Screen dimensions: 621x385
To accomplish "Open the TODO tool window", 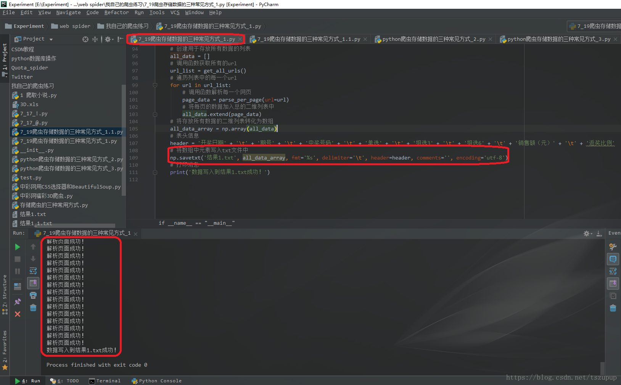I will coord(69,380).
